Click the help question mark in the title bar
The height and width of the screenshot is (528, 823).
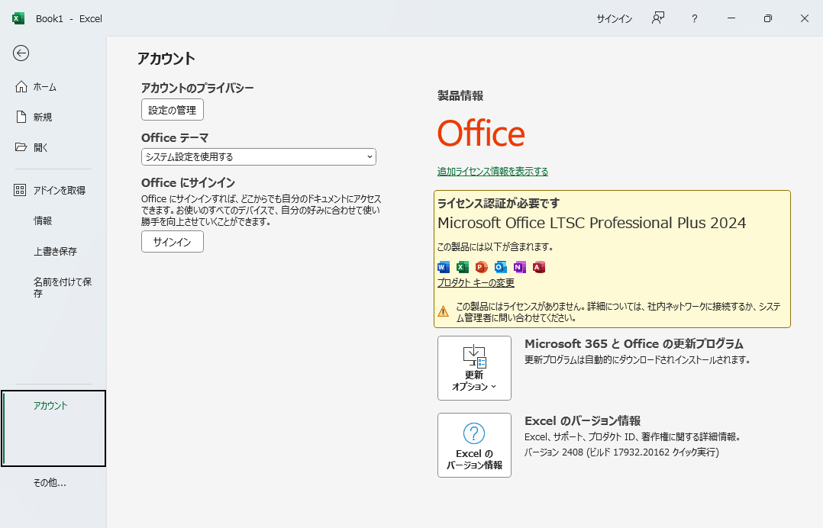pos(695,19)
